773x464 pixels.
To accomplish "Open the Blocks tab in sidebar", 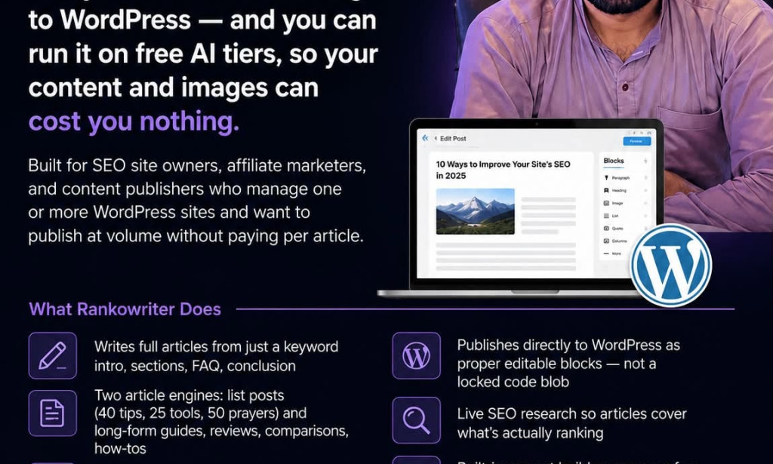I will tap(614, 161).
